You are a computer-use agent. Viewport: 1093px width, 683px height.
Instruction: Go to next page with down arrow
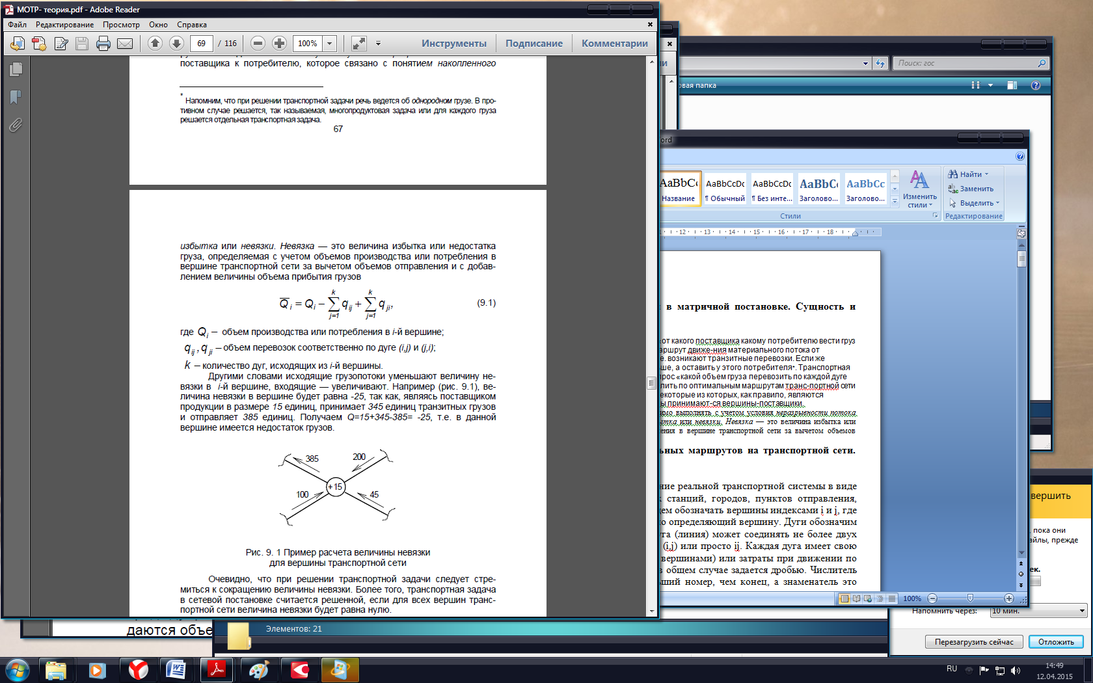tap(176, 43)
